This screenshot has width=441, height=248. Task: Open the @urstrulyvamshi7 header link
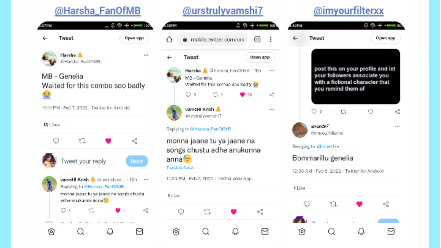(223, 11)
